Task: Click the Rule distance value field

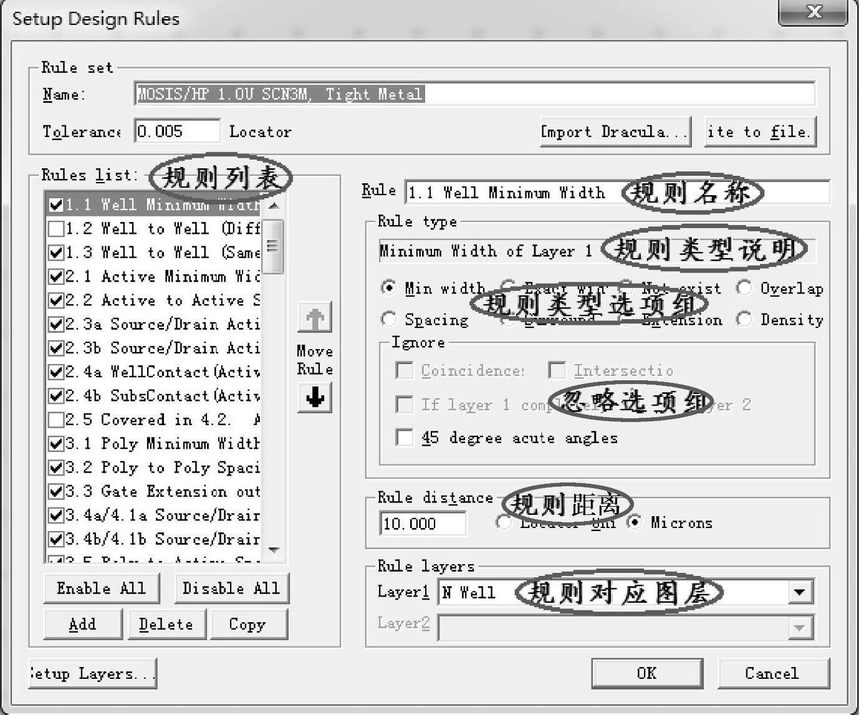Action: tap(422, 524)
